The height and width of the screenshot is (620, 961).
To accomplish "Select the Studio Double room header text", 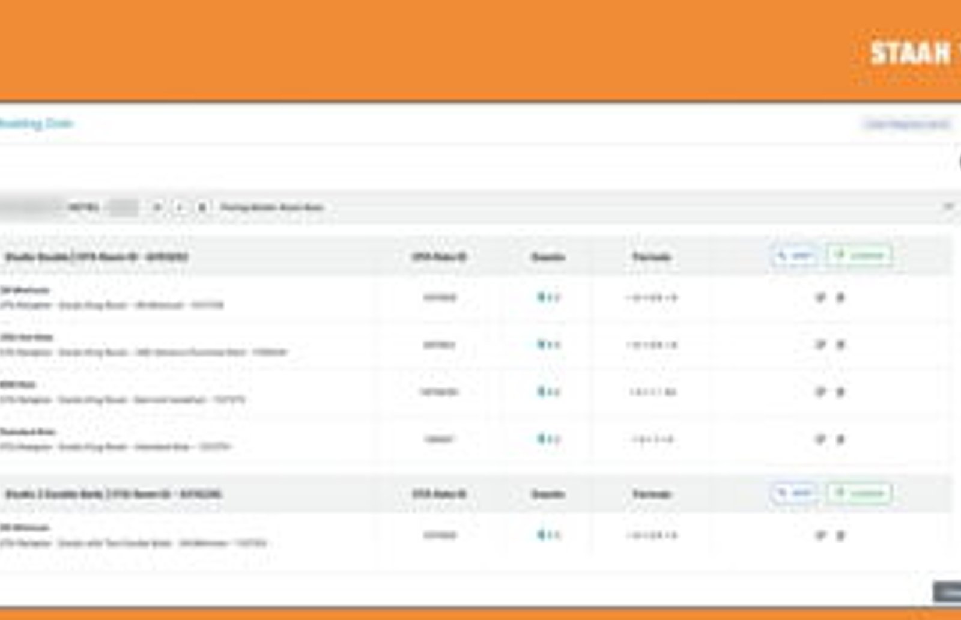I will coord(97,257).
